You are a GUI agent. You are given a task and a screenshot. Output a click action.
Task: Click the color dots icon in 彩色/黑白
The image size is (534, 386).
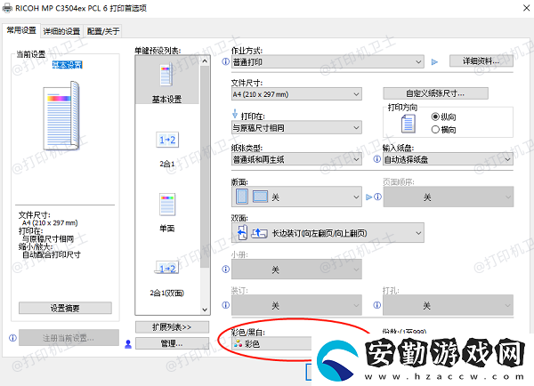238,344
